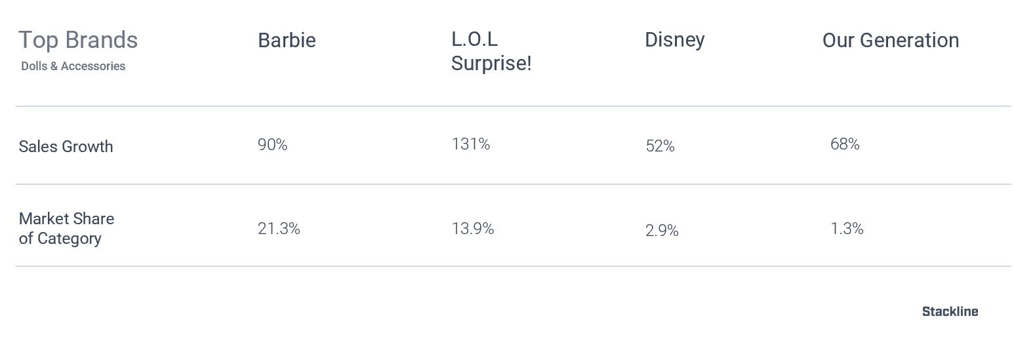Click Disney's 2.9% market share value
This screenshot has width=1014, height=337.
662,231
